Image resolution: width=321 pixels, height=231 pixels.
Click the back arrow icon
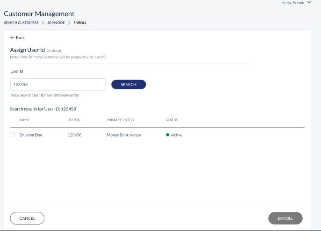pos(12,38)
